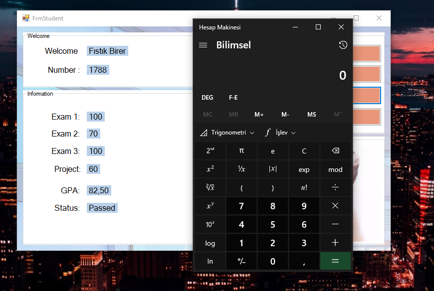Click the FrmStudent window title icon

[x=26, y=18]
